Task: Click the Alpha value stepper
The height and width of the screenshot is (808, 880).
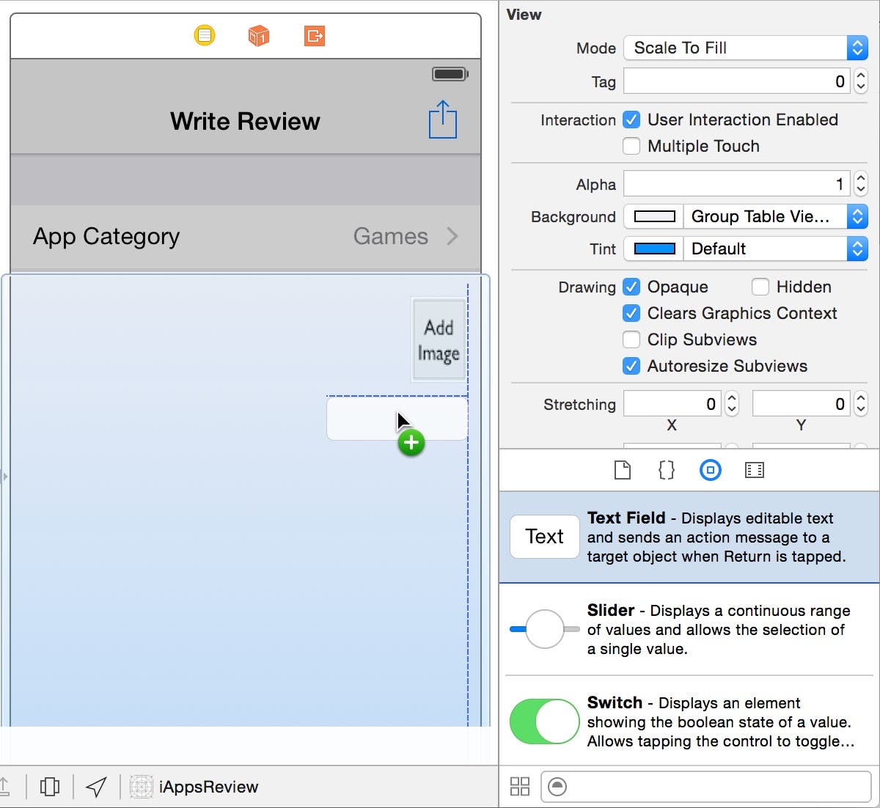Action: click(x=861, y=184)
